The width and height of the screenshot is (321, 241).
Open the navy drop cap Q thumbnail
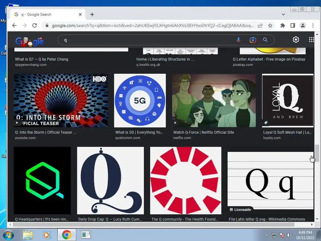[110, 180]
